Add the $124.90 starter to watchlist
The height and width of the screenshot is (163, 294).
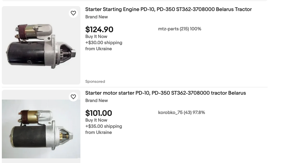73,13
